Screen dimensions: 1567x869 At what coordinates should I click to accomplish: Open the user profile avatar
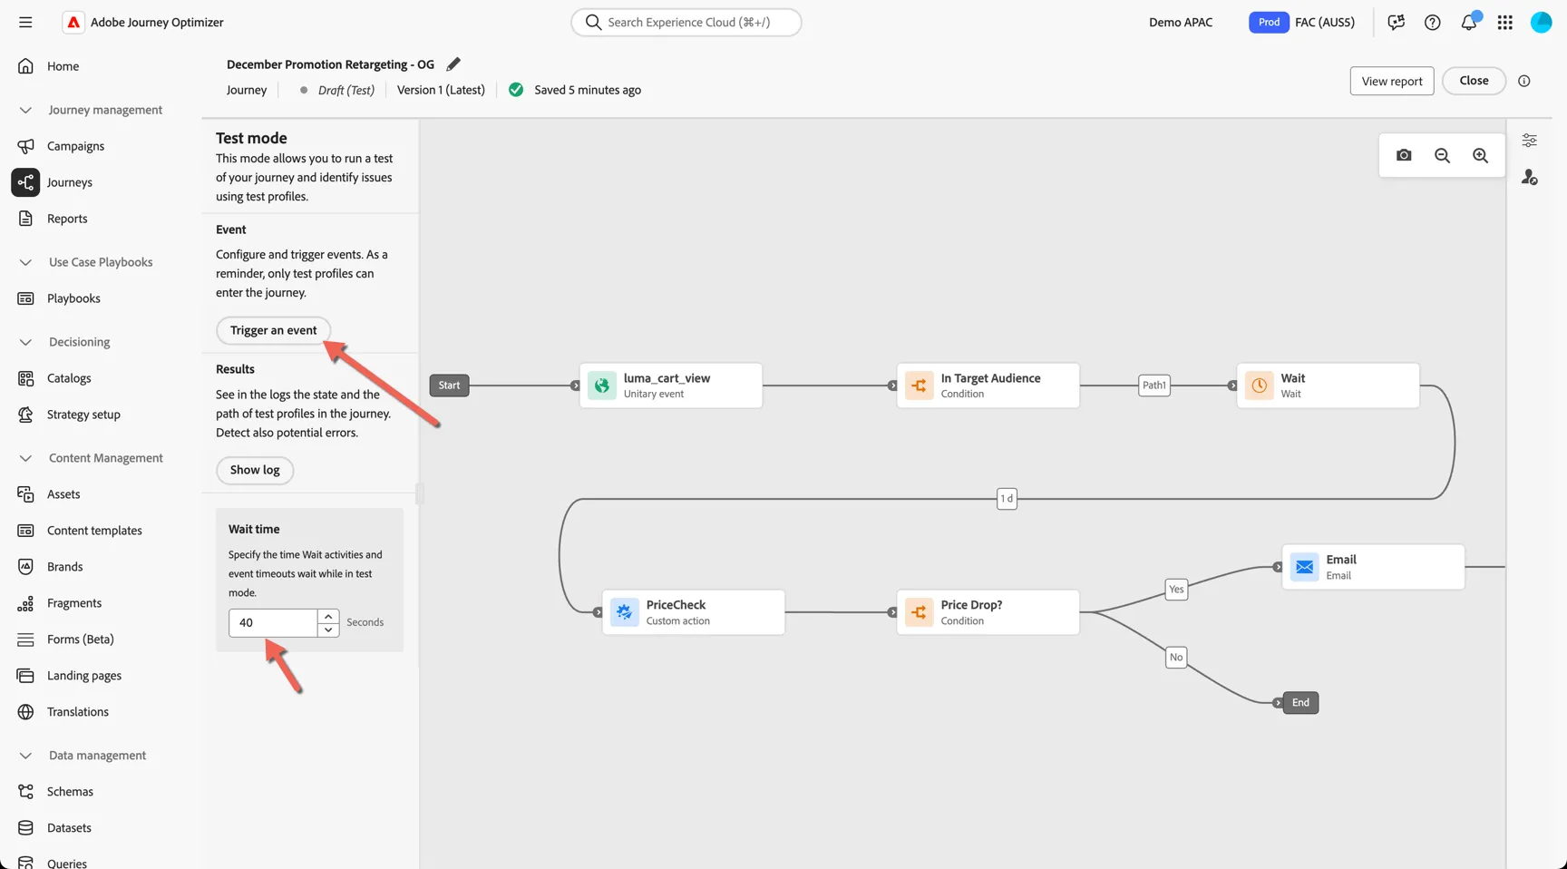pos(1541,22)
